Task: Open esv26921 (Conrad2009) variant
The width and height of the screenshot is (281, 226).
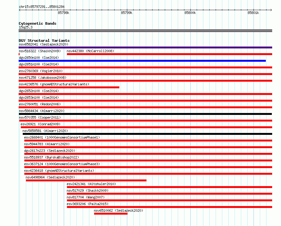Action: pos(40,124)
